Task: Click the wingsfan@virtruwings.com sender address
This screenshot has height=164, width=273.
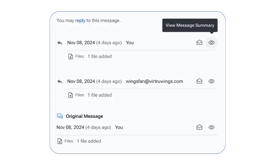Action: [154, 81]
